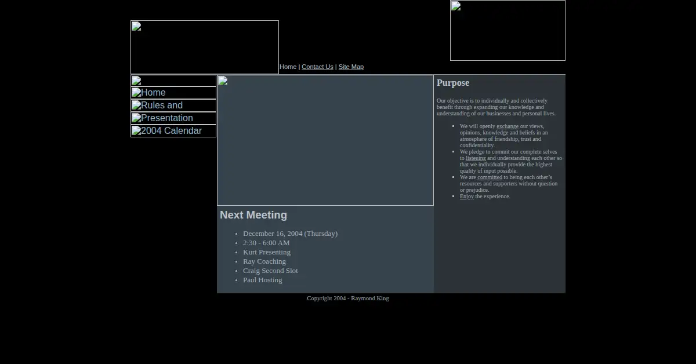Click the large broken banner above Next Meeting
This screenshot has width=696, height=364.
pos(325,140)
